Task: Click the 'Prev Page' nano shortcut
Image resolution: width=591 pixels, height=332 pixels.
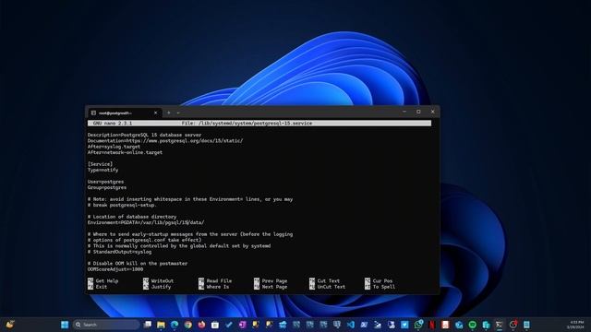Action: (274, 280)
